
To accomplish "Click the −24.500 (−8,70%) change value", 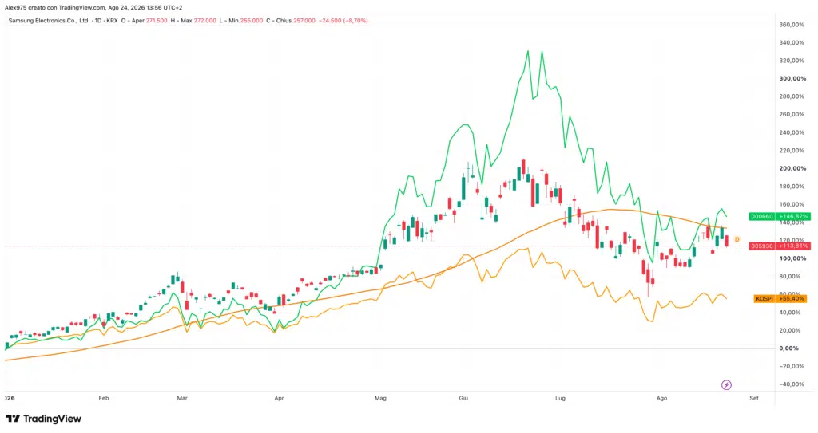I will [343, 20].
